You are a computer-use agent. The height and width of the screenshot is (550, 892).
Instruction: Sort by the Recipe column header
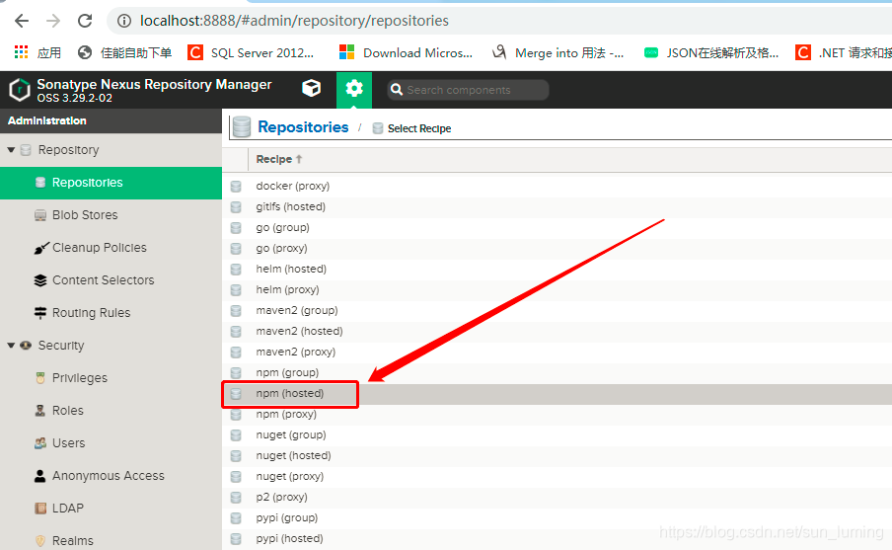click(x=278, y=159)
